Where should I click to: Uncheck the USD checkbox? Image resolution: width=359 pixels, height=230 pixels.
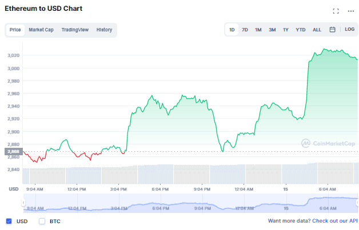(9, 221)
